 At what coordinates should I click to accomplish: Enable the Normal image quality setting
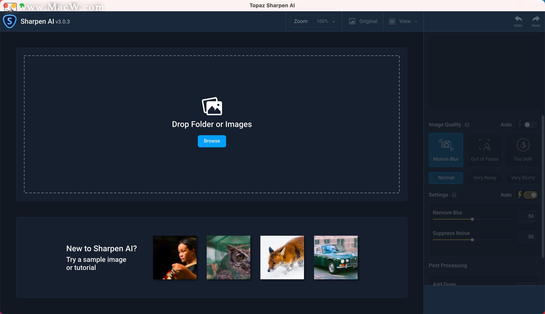point(446,177)
